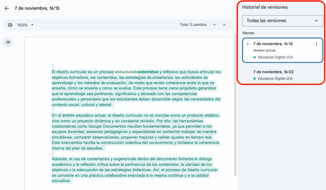
Task: Click the inserted word "estructurado"
Action: pyautogui.click(x=126, y=72)
